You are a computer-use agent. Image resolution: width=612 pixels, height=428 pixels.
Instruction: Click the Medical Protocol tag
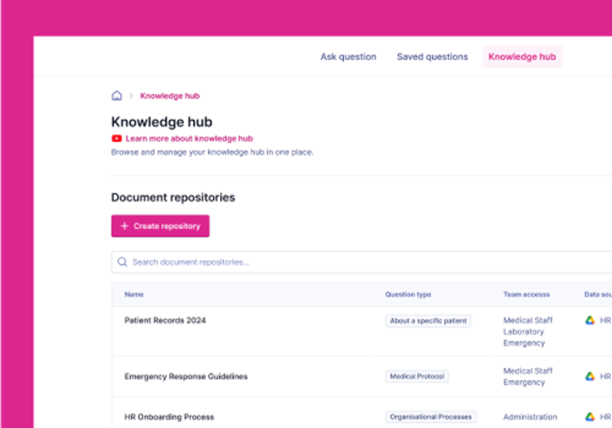417,377
